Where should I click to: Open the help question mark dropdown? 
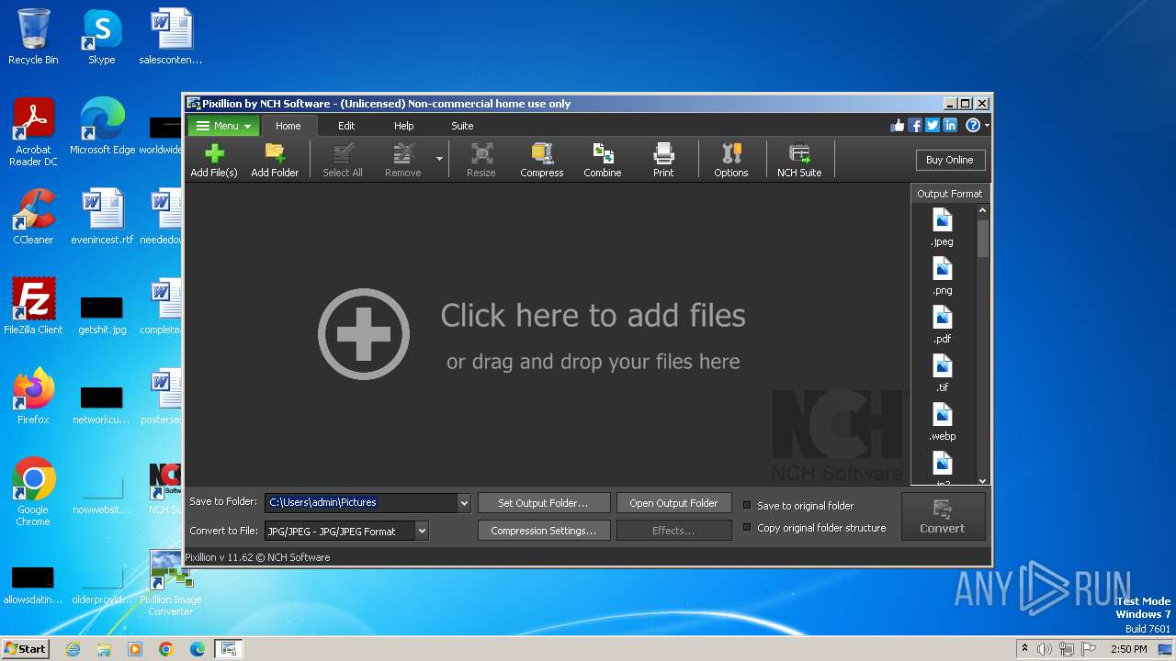pos(978,126)
